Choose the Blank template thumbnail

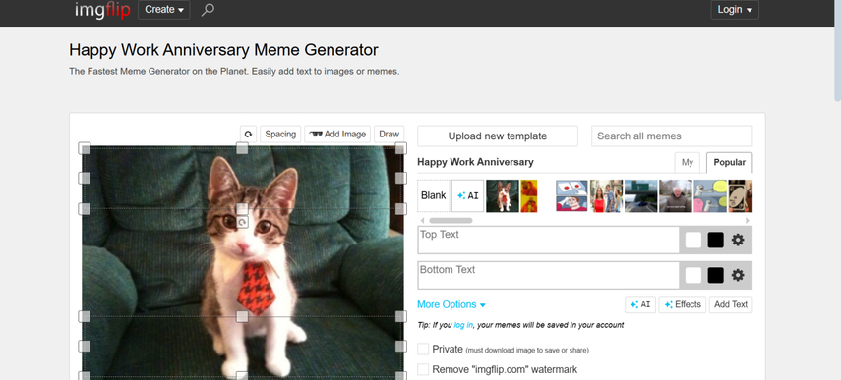[434, 195]
